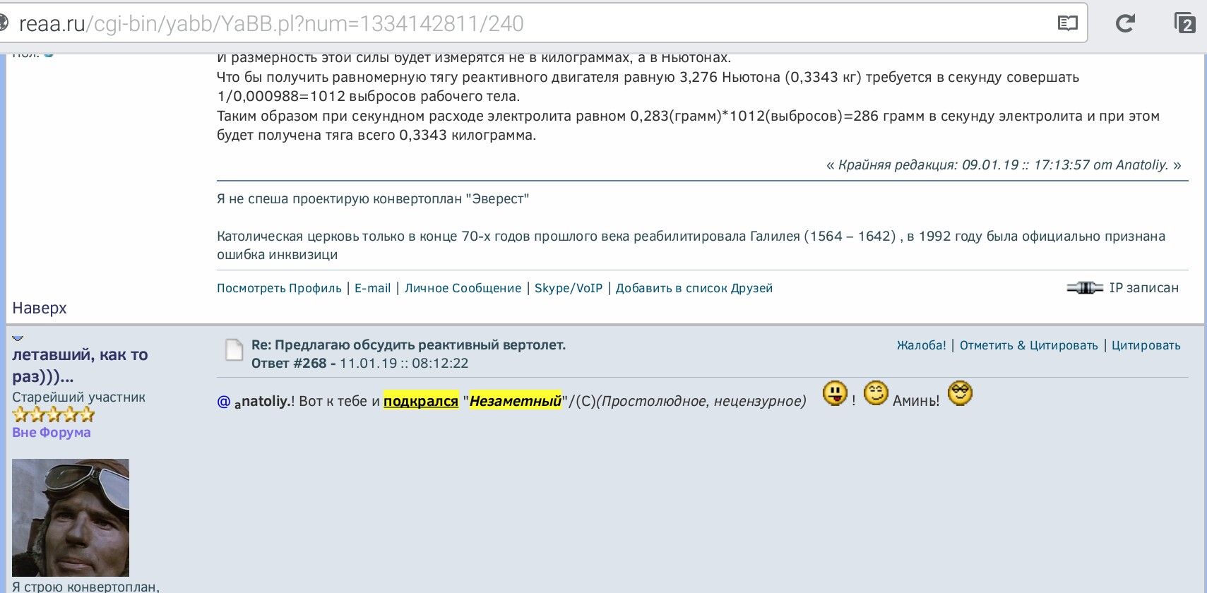Open reader mode from the address bar
This screenshot has width=1207, height=593.
[1067, 23]
